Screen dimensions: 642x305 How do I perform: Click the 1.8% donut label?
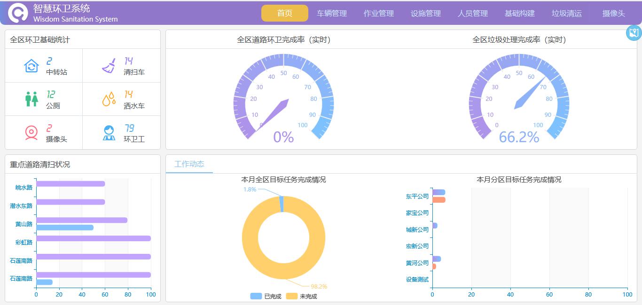pos(250,189)
